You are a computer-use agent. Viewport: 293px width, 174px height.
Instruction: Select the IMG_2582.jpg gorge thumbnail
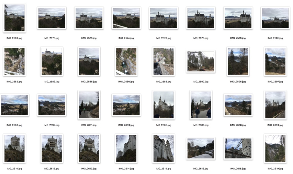tap(14, 62)
